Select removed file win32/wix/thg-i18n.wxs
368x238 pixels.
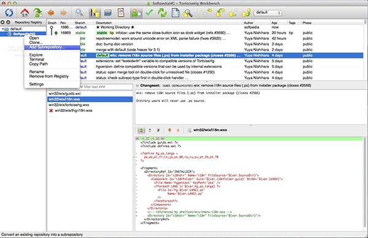pyautogui.click(x=90, y=110)
